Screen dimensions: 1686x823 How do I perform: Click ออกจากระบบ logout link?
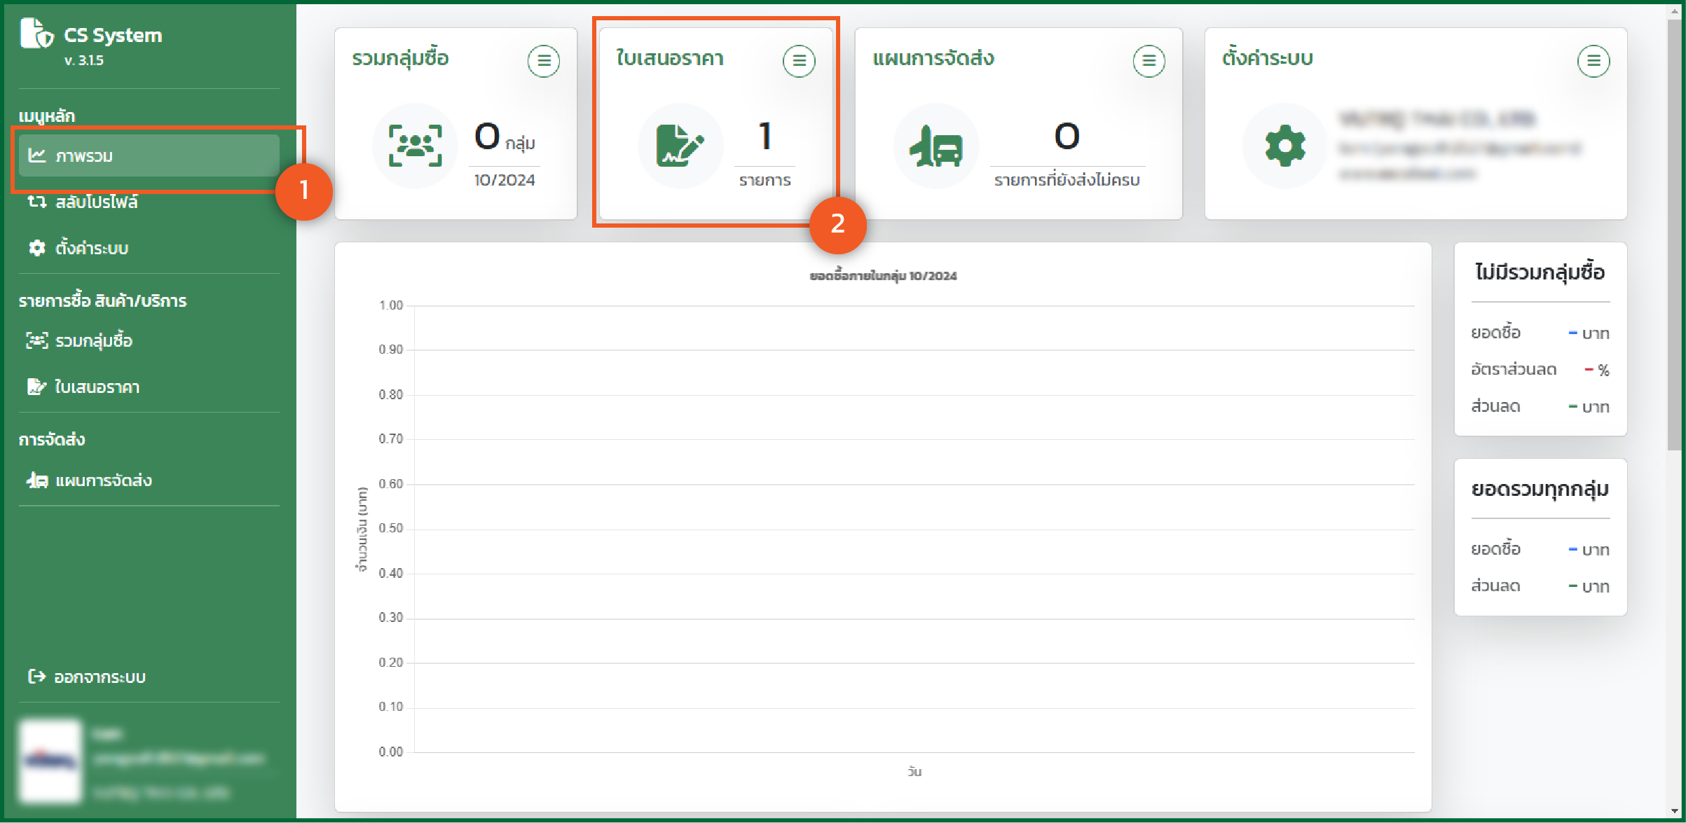[x=99, y=677]
